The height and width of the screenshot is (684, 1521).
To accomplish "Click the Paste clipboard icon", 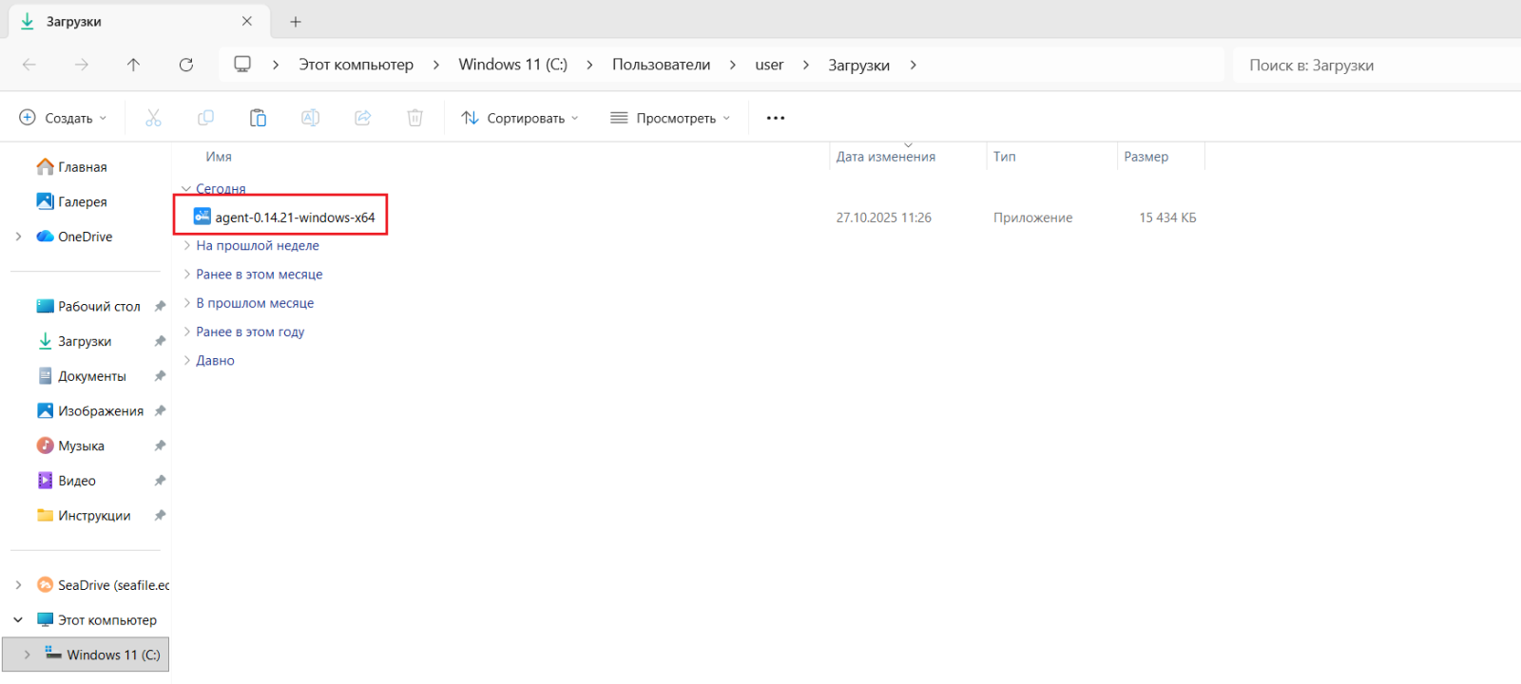I will click(x=258, y=118).
